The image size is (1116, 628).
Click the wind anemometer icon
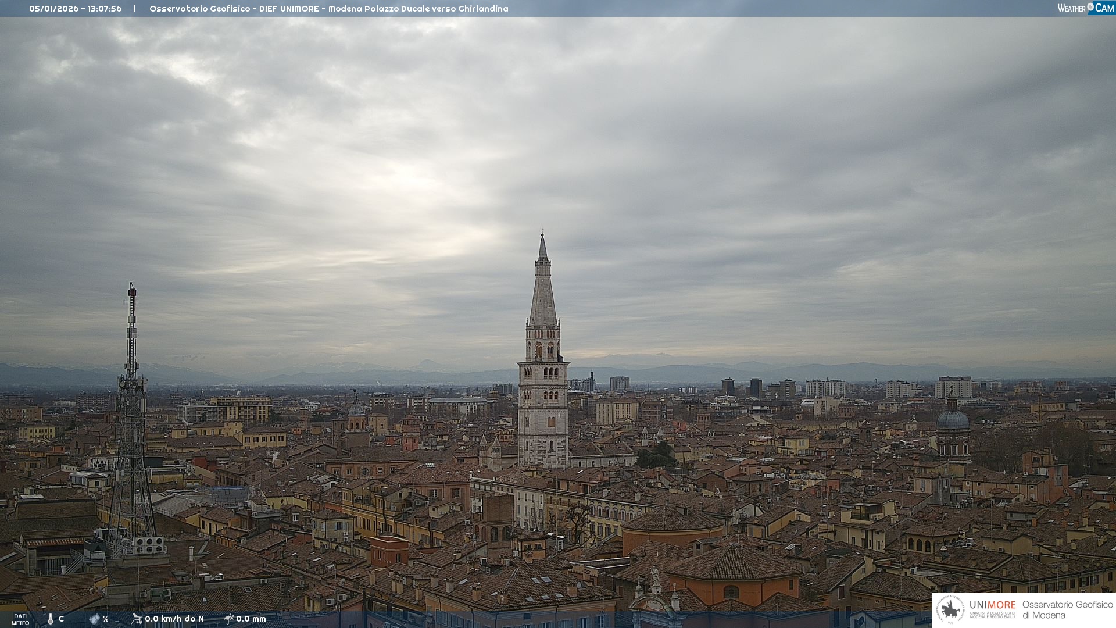point(137,618)
